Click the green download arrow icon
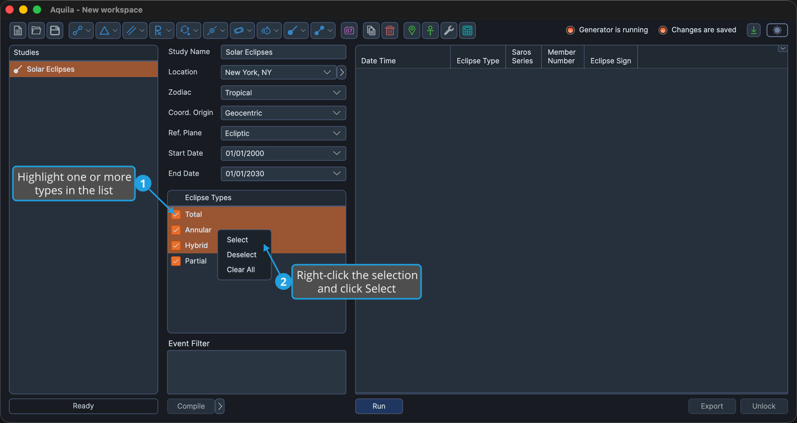 (754, 30)
